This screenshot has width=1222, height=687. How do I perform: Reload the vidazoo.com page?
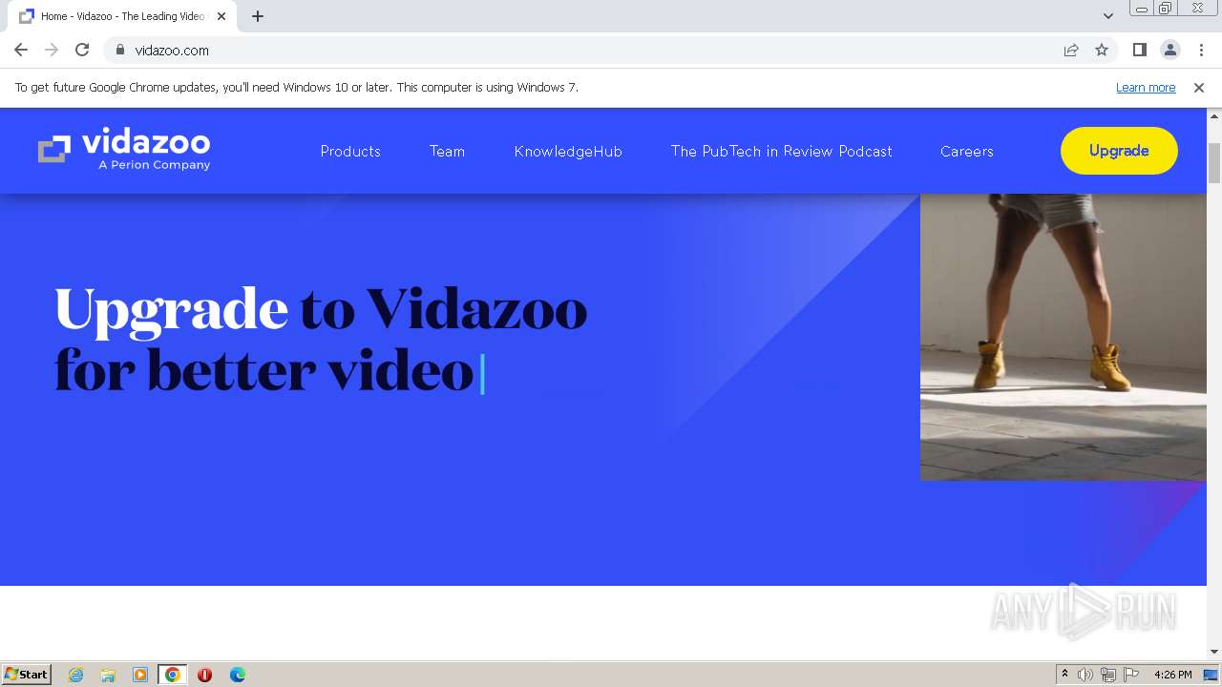coord(82,50)
